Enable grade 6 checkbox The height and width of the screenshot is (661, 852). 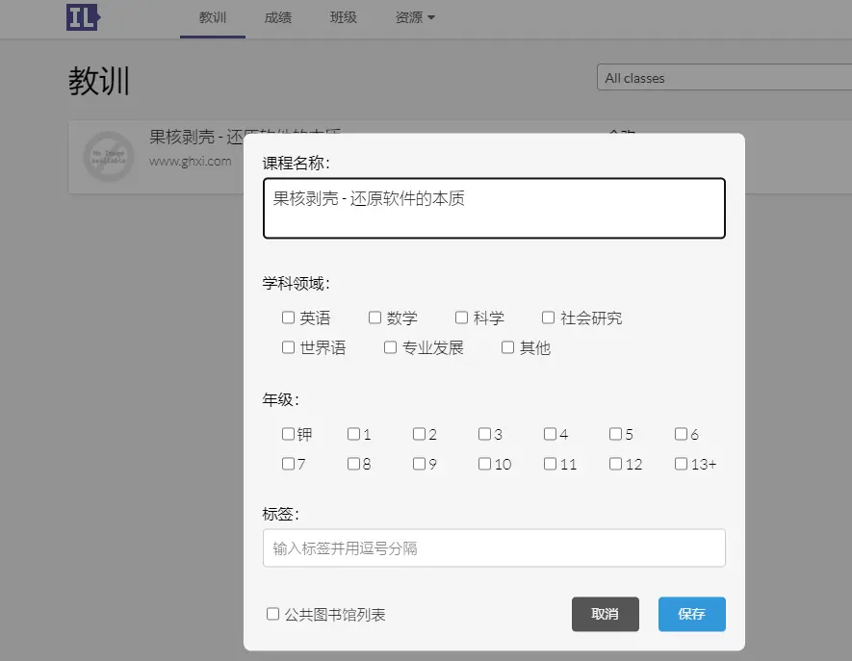pyautogui.click(x=681, y=433)
